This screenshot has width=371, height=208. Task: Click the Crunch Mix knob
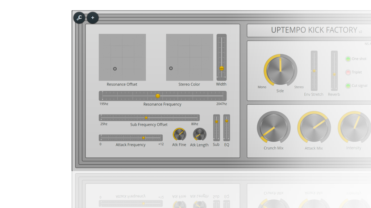[274, 128]
